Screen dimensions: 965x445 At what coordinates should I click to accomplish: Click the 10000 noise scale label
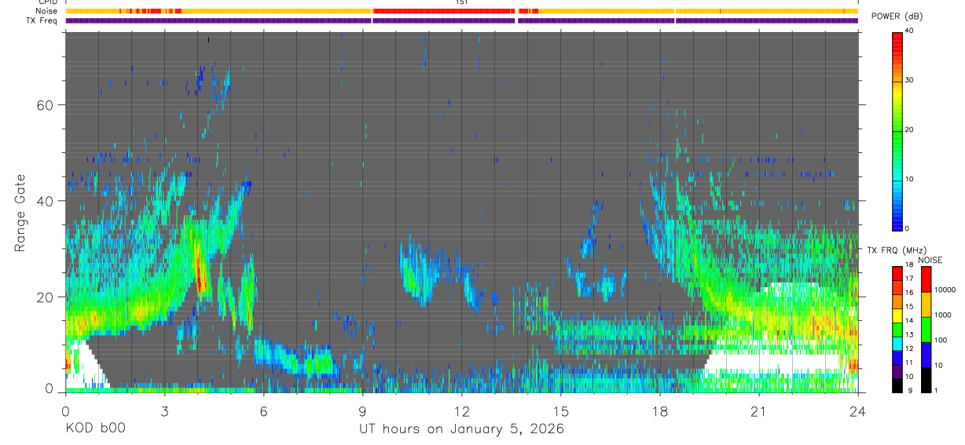946,290
